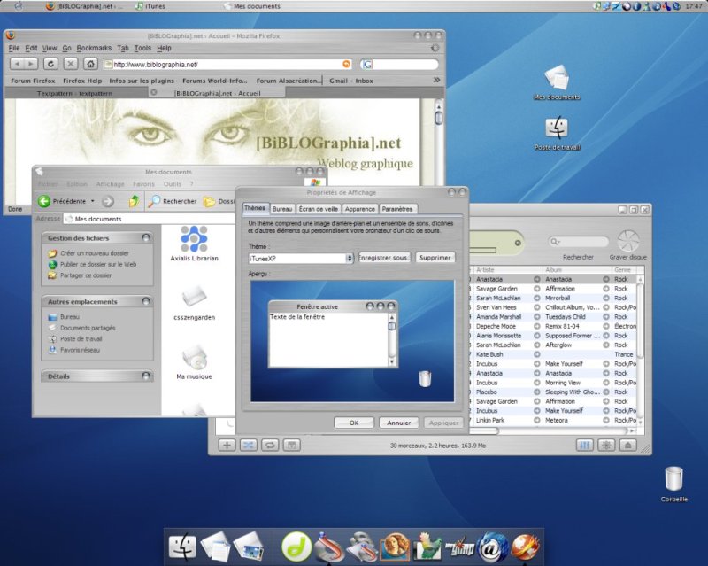The image size is (708, 566).
Task: Switch to the Apparence tab
Action: pyautogui.click(x=360, y=209)
